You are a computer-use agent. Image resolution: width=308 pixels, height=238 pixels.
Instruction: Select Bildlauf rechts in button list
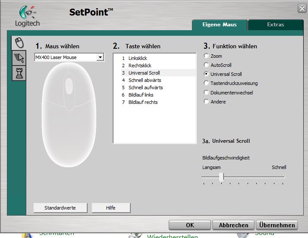(143, 102)
